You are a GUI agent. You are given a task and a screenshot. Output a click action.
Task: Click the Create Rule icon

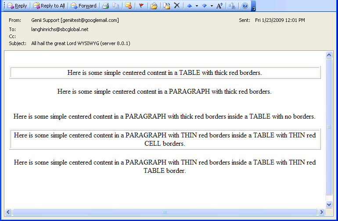(166, 6)
